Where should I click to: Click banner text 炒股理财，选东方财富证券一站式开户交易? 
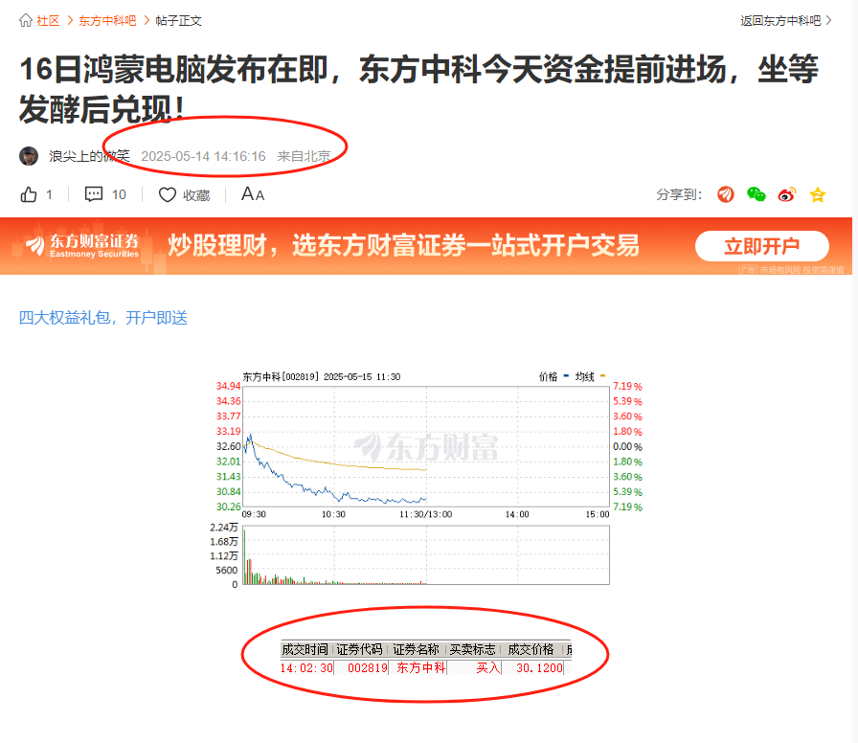click(x=403, y=245)
